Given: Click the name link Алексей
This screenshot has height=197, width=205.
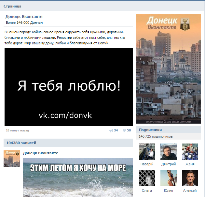Looking at the screenshot, I should pyautogui.click(x=190, y=190).
